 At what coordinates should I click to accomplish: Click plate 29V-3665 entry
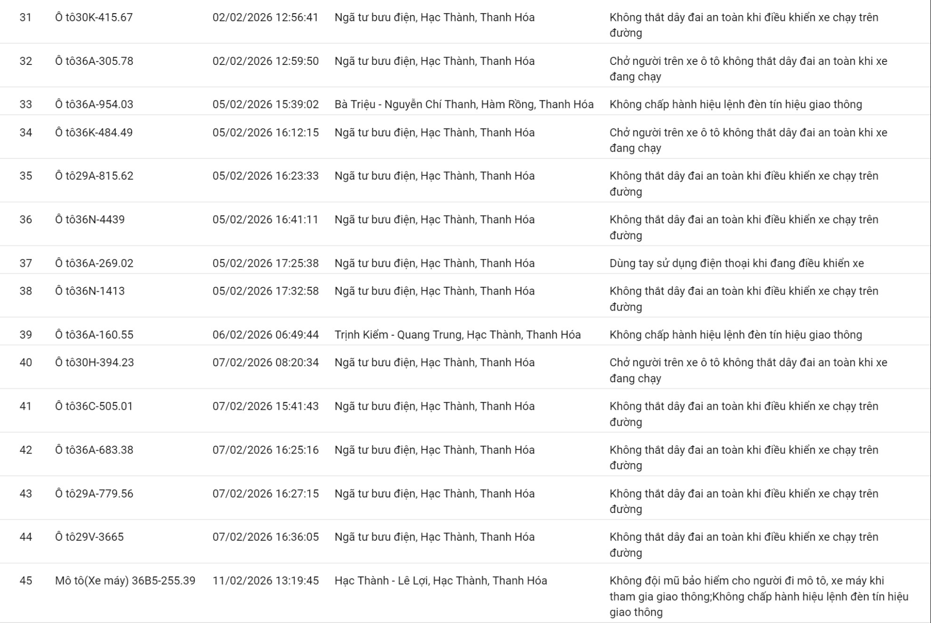coord(89,537)
